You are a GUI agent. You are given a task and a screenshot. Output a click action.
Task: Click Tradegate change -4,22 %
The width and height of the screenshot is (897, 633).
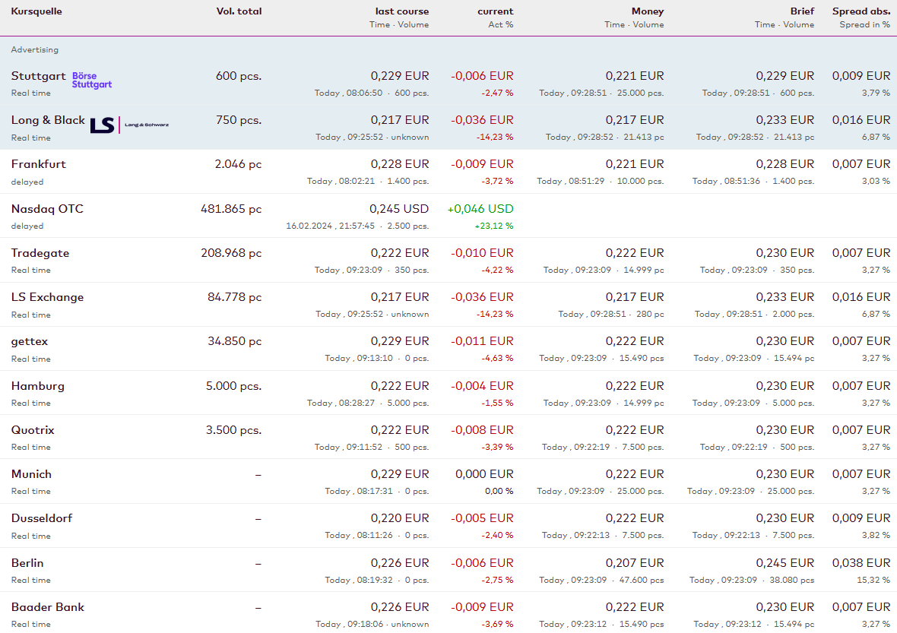[497, 270]
